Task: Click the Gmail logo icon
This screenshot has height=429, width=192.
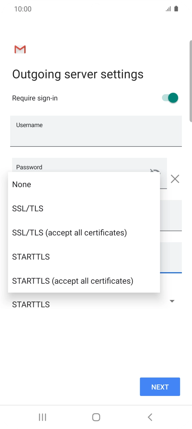Action: coord(20,49)
